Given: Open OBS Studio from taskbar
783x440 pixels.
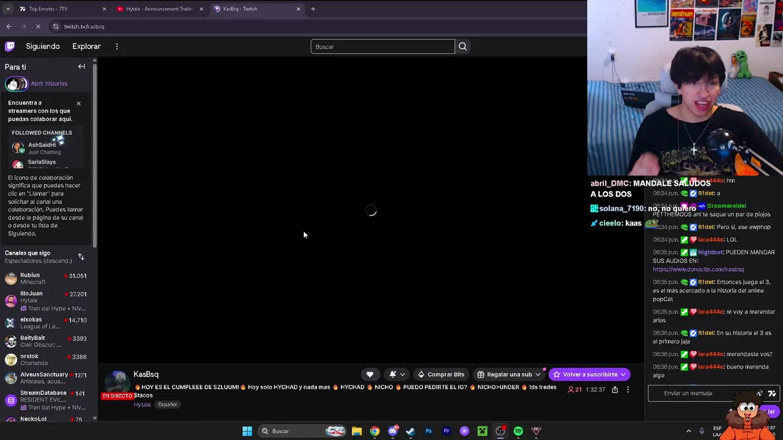Looking at the screenshot, I should click(x=500, y=431).
